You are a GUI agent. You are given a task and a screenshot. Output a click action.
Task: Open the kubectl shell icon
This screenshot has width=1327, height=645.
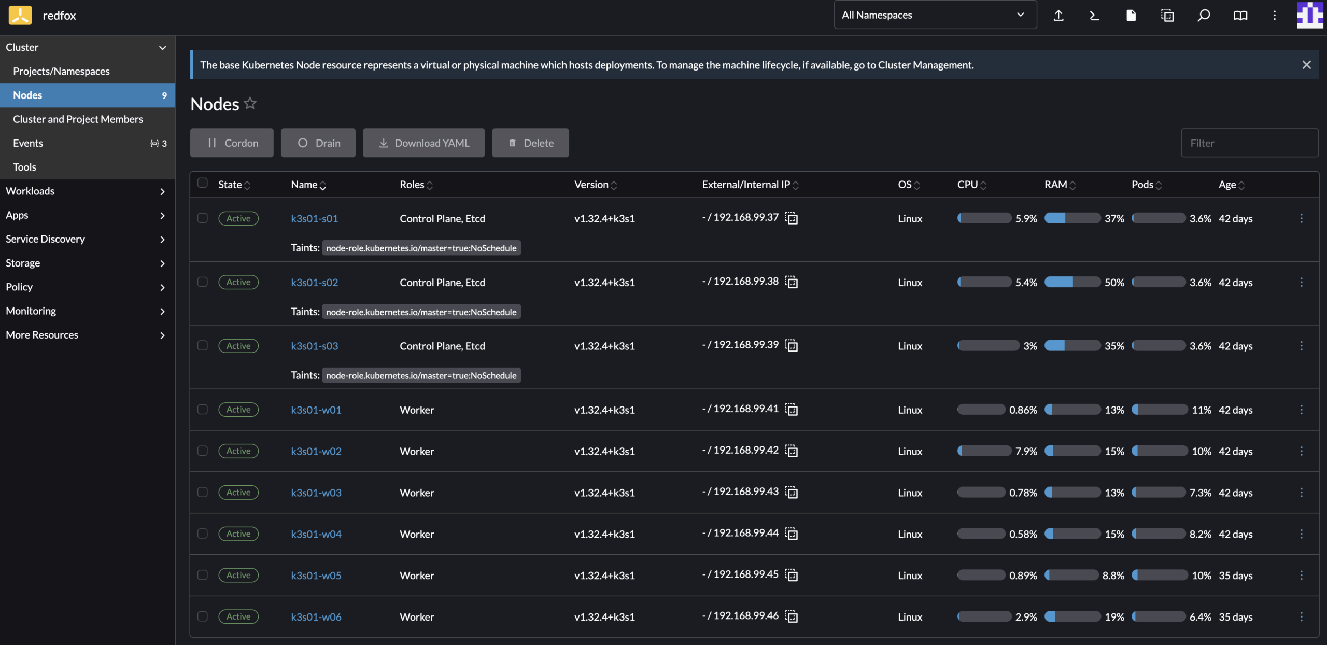[x=1094, y=15]
